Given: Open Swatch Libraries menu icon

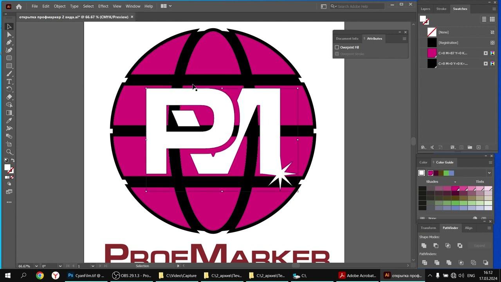Looking at the screenshot, I should (423, 147).
